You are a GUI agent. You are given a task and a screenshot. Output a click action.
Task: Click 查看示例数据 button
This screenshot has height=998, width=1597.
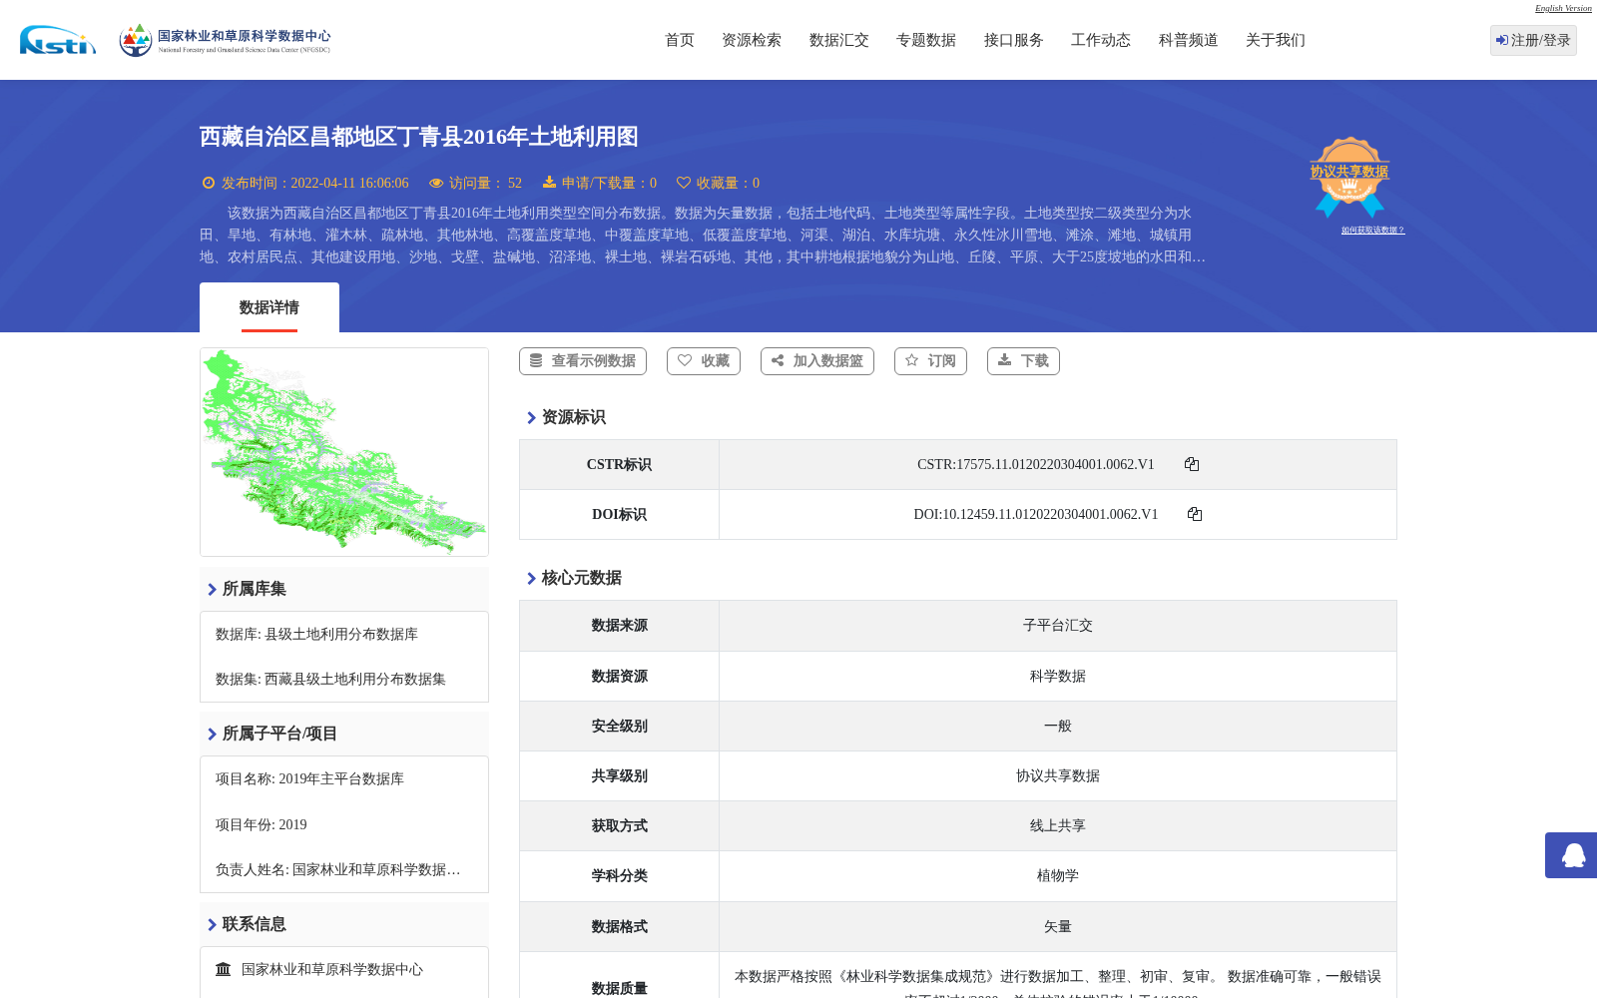click(x=583, y=361)
